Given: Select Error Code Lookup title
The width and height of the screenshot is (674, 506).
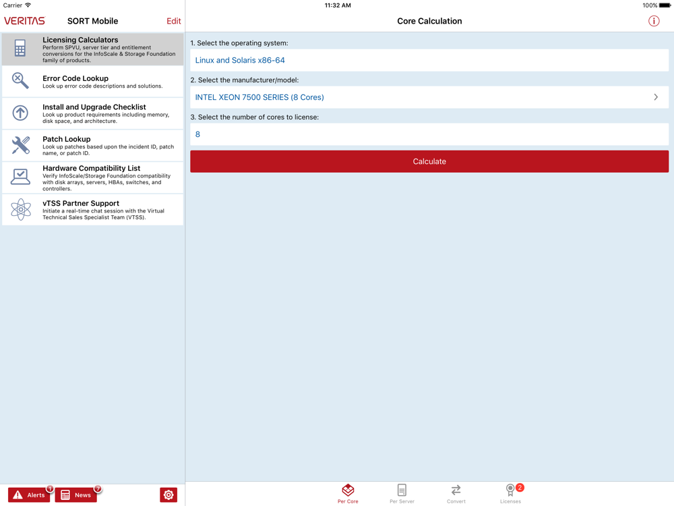Looking at the screenshot, I should point(75,78).
